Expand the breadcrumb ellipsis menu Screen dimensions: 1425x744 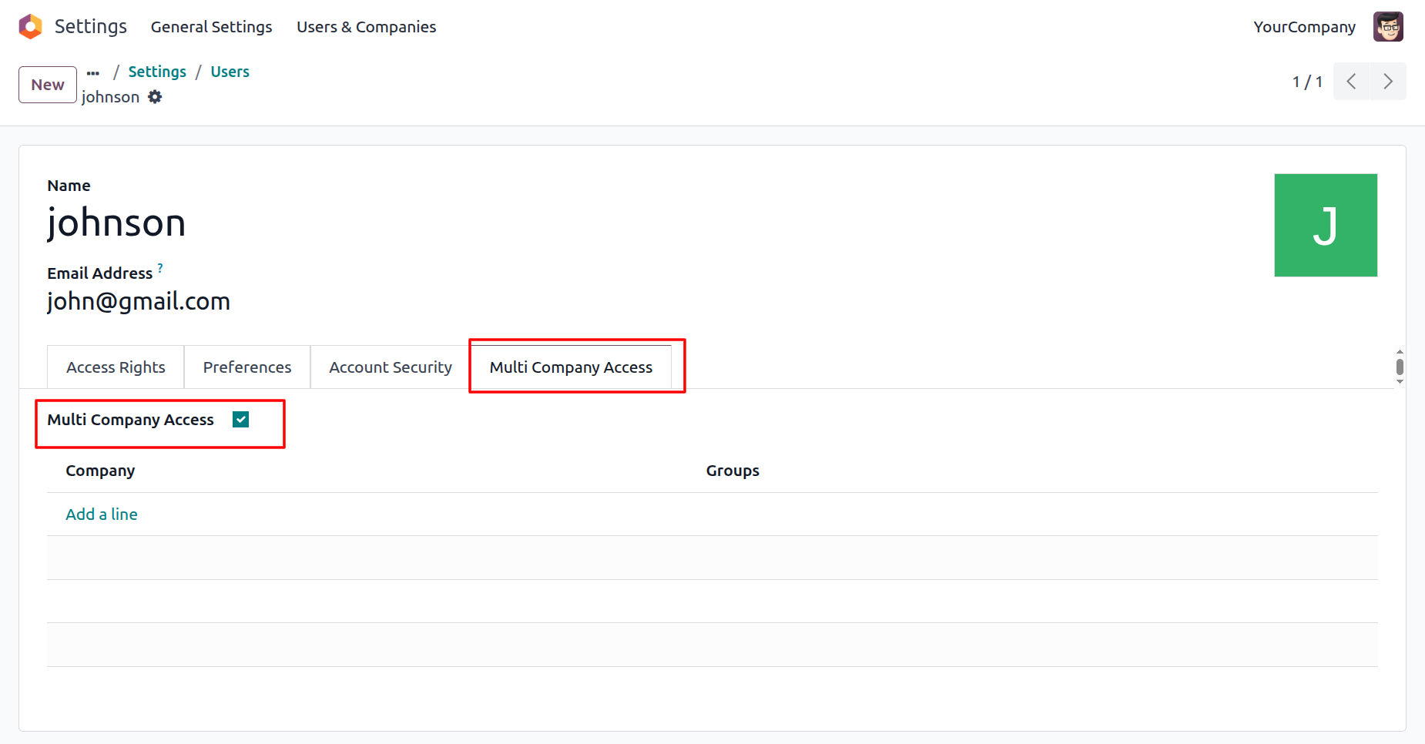[x=93, y=72]
